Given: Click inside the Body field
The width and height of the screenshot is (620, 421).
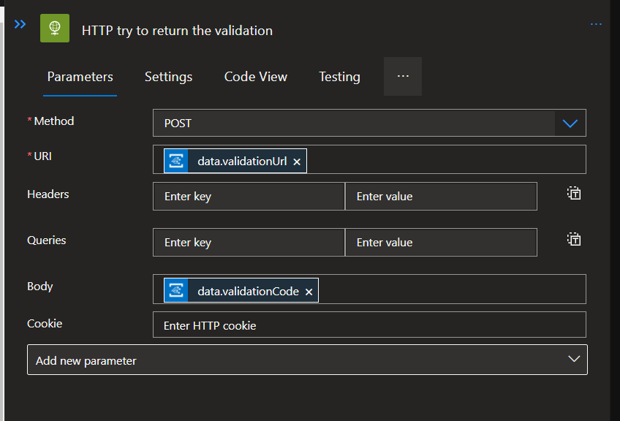Looking at the screenshot, I should click(439, 289).
